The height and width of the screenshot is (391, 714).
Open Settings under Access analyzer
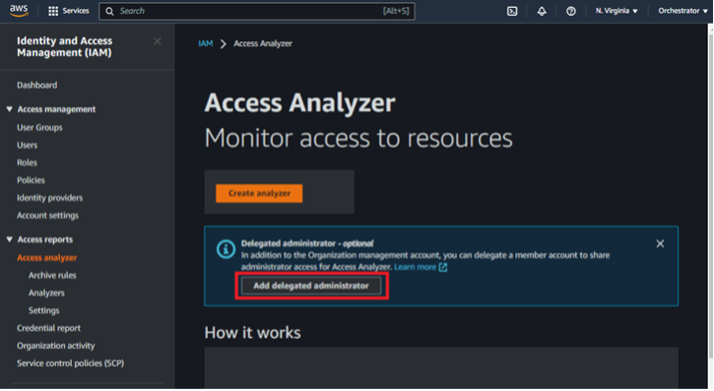43,310
